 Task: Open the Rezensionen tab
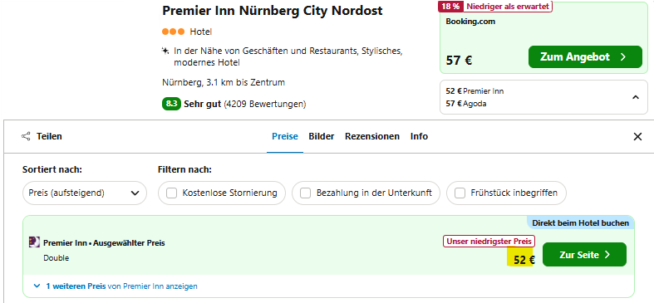pos(372,136)
